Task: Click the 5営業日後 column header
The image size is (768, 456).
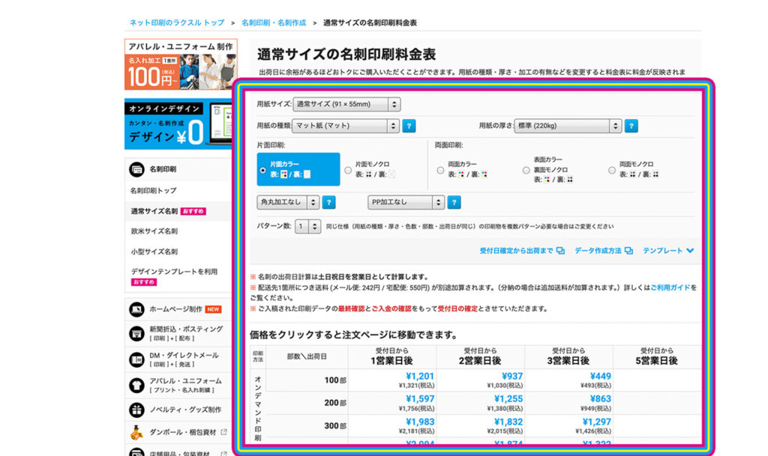Action: [x=656, y=356]
